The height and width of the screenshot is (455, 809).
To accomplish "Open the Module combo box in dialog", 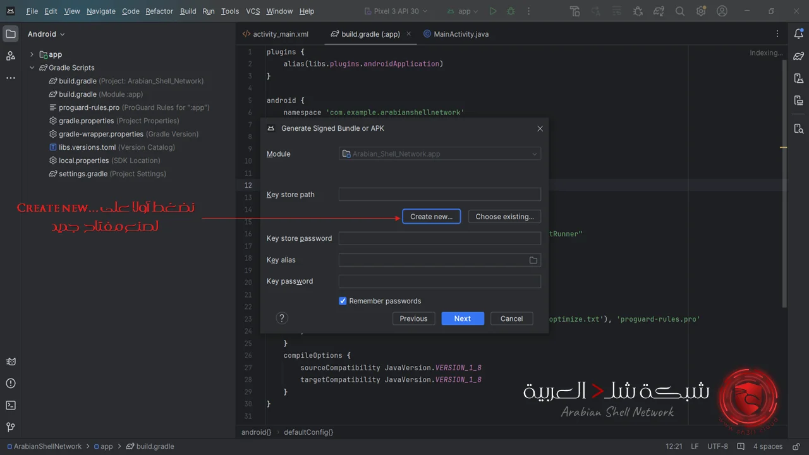I will [x=440, y=154].
